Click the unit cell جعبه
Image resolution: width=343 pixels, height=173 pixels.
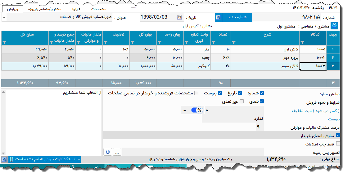197,58
